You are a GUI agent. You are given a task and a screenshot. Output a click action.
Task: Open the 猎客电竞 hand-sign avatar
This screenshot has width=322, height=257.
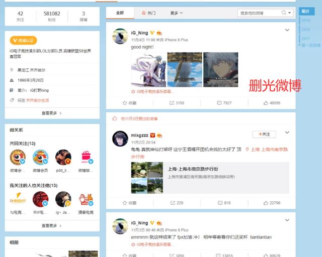coord(86,199)
